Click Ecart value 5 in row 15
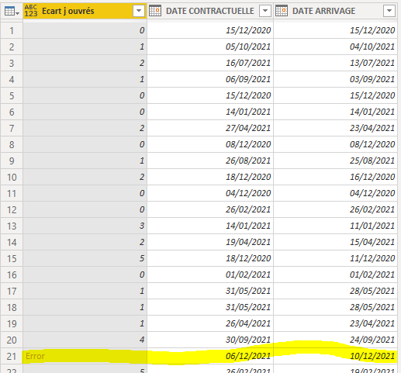The height and width of the screenshot is (373, 401). [85, 258]
